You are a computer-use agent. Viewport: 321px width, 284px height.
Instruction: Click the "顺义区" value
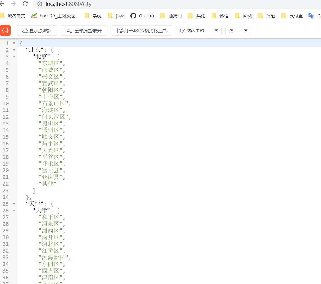point(51,137)
